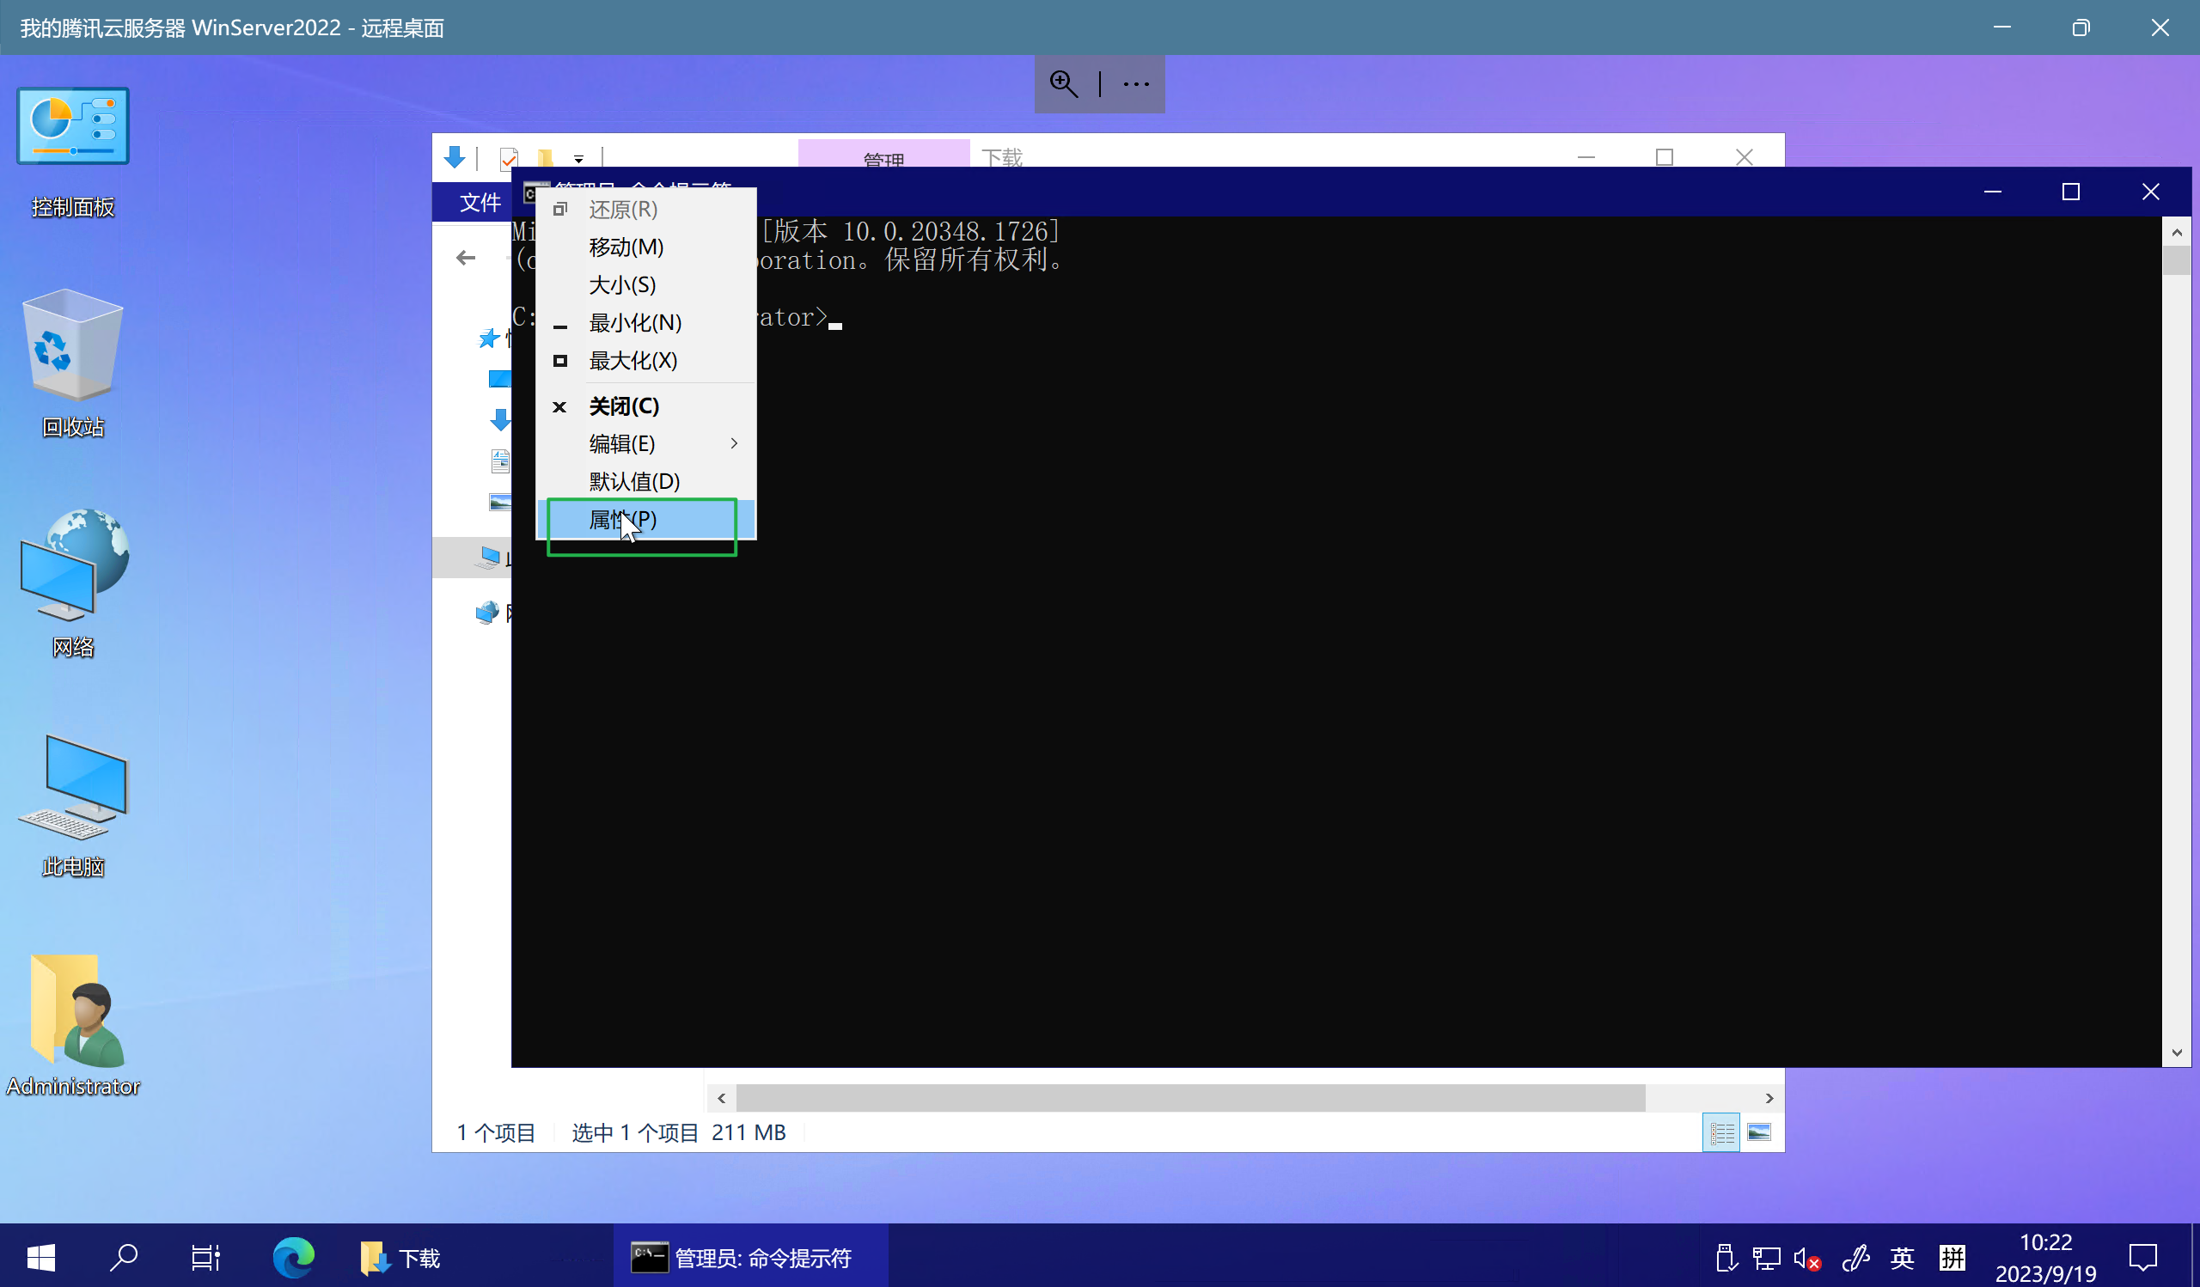
Task: Switch to details view in Explorer
Action: point(1721,1132)
